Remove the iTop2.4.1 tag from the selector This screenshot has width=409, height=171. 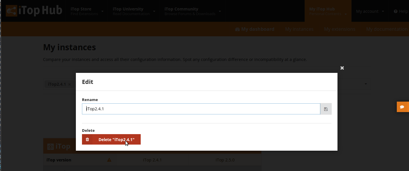(69, 84)
